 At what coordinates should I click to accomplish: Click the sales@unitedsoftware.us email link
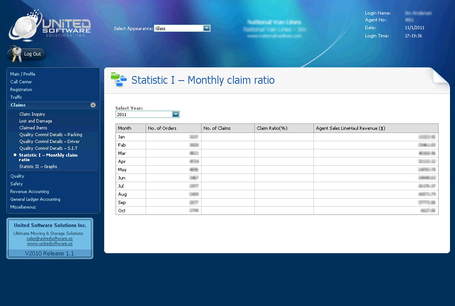coord(50,239)
